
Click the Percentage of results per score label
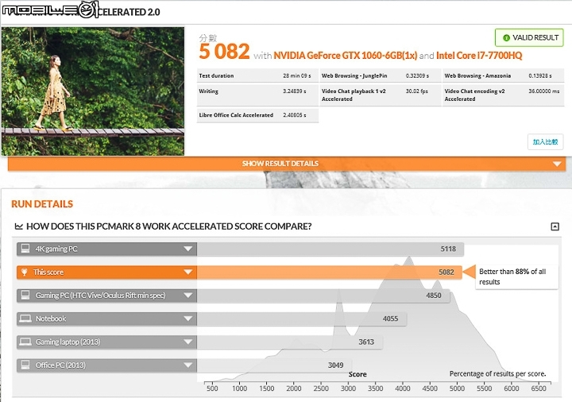497,374
